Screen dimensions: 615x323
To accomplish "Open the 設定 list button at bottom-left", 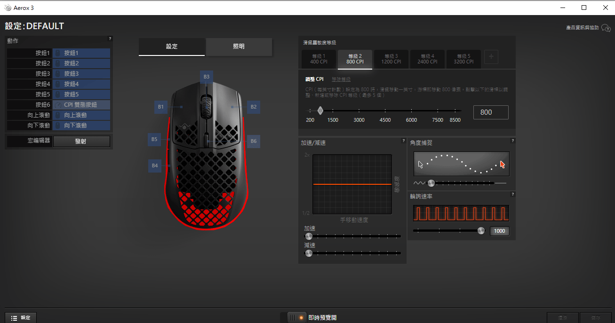I will pyautogui.click(x=21, y=318).
